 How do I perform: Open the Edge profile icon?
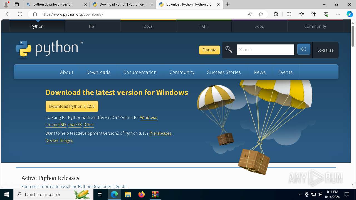[x=6, y=4]
